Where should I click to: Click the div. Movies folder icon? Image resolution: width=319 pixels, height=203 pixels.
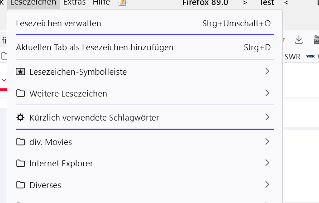pos(20,142)
